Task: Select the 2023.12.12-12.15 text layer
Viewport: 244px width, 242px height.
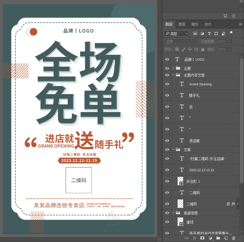Action: coord(201,170)
